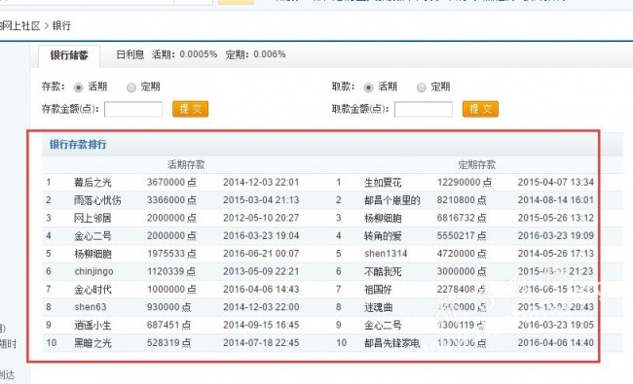Open user 幕后之光 in 活期 ranking
This screenshot has height=384, width=633.
93,183
